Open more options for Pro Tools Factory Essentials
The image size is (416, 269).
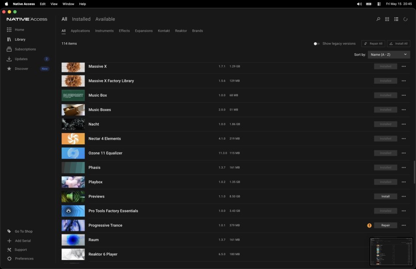tap(403, 211)
